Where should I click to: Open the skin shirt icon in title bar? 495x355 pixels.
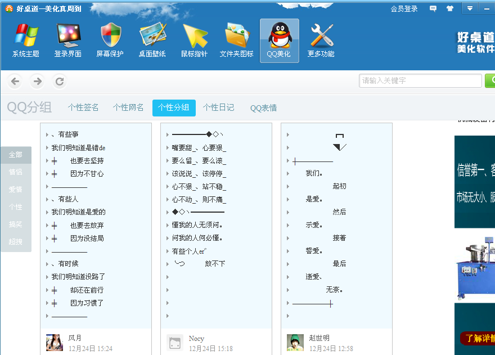[450, 8]
